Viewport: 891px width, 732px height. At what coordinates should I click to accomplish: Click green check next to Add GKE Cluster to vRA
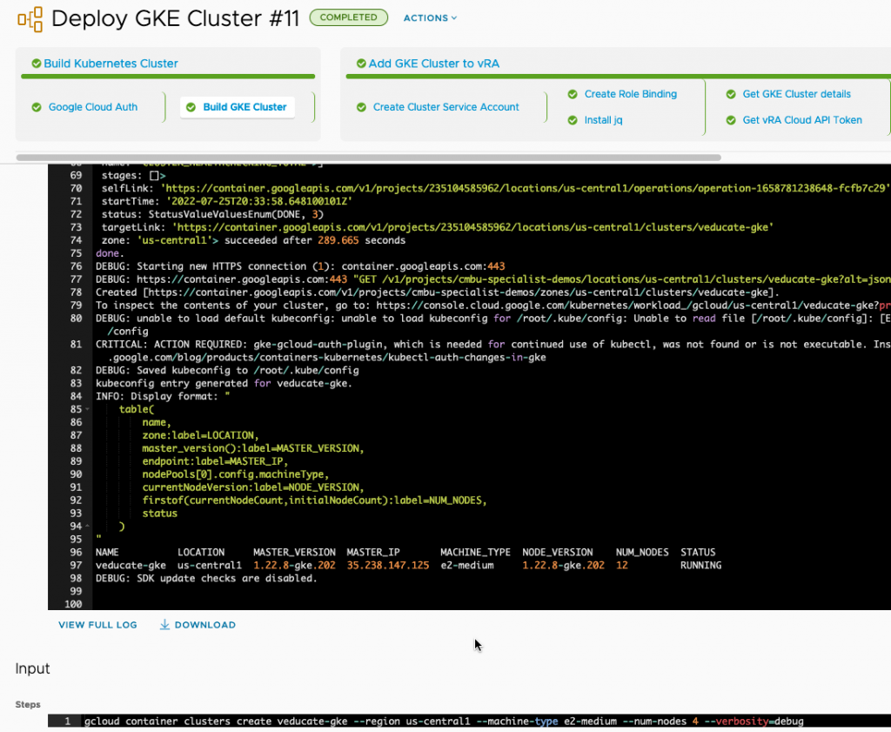coord(361,64)
